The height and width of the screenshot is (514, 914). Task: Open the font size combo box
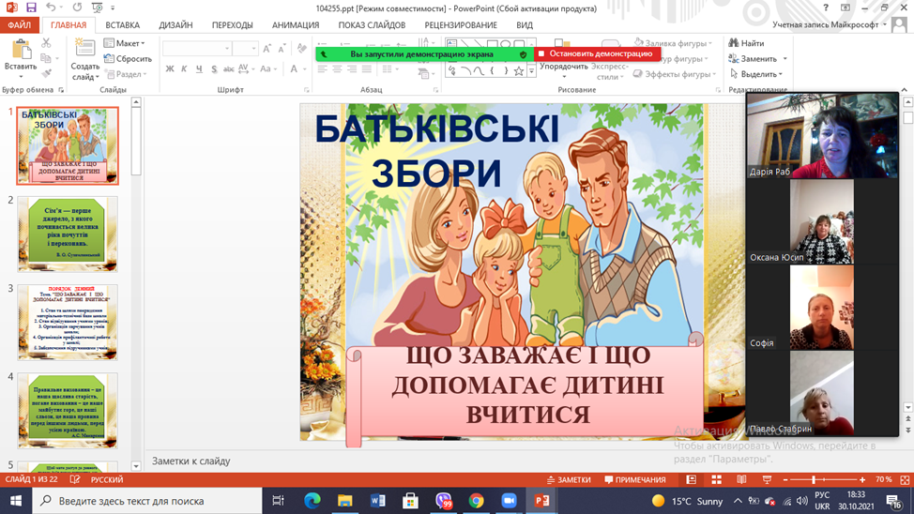tap(246, 49)
